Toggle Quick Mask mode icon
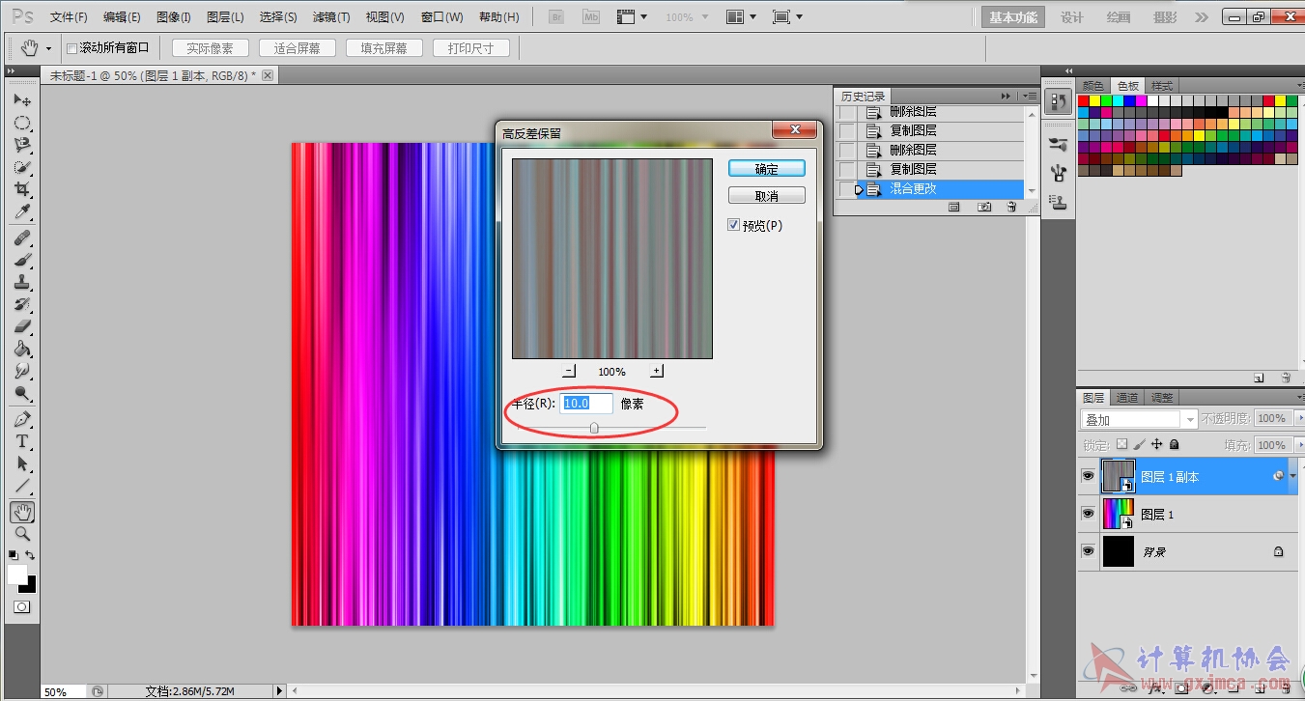 pos(22,606)
